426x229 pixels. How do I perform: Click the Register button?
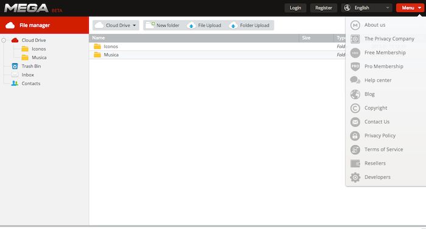tap(324, 8)
